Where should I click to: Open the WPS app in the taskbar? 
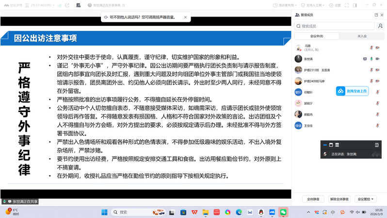[x=194, y=212]
